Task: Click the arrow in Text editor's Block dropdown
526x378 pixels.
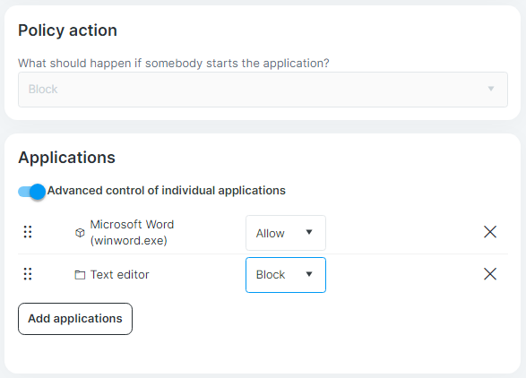Action: point(309,274)
